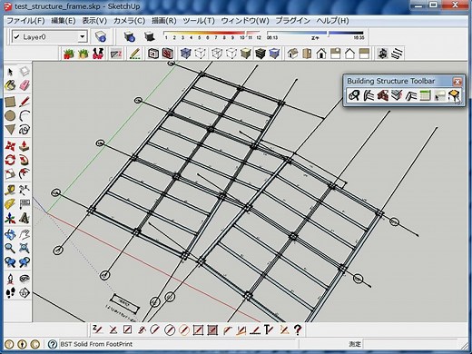Click the 2D Set Z-plane icon in bottom toolbar
This screenshot has height=354, width=472.
[x=98, y=329]
